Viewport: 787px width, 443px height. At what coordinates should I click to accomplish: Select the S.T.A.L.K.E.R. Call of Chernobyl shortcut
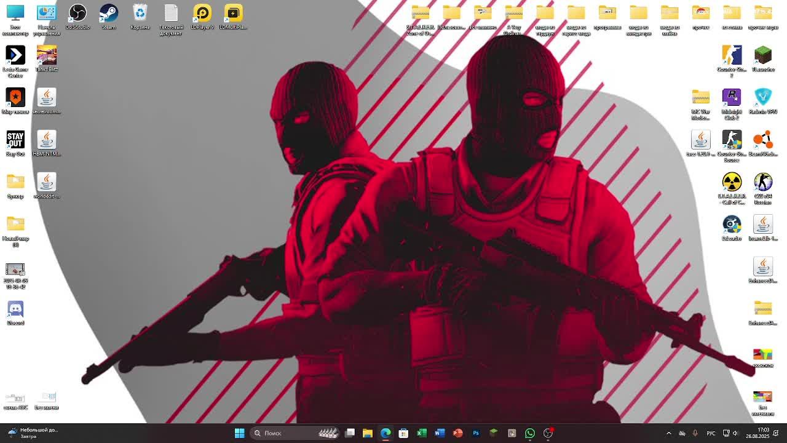[732, 189]
